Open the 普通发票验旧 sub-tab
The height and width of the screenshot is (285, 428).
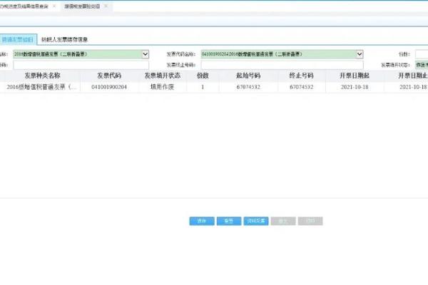tap(17, 40)
